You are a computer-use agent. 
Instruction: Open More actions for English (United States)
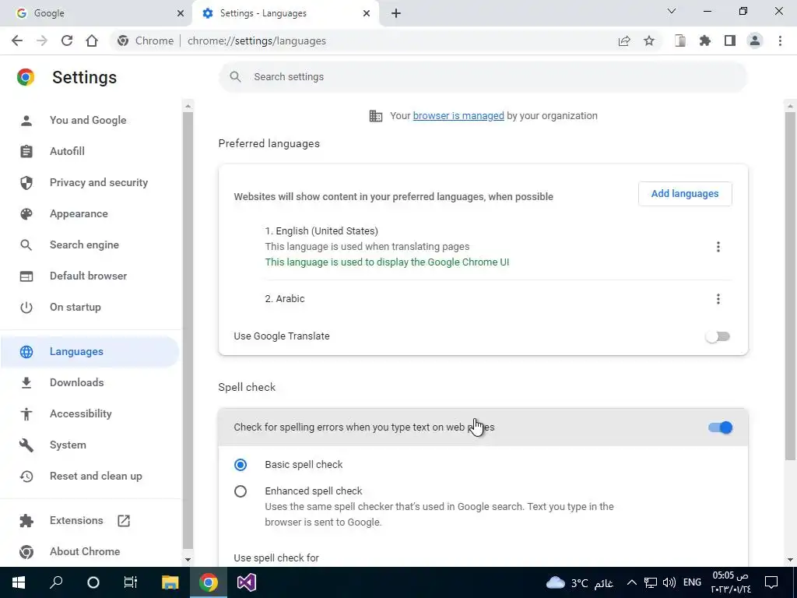point(718,247)
